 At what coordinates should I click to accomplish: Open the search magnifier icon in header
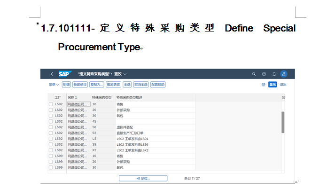(254, 74)
